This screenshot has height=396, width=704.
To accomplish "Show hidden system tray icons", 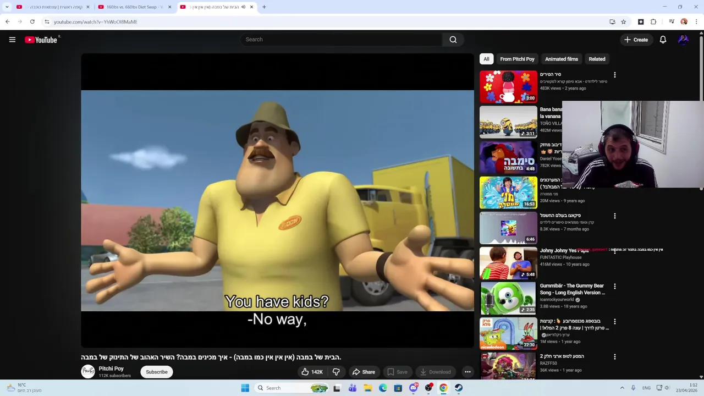I will point(622,388).
